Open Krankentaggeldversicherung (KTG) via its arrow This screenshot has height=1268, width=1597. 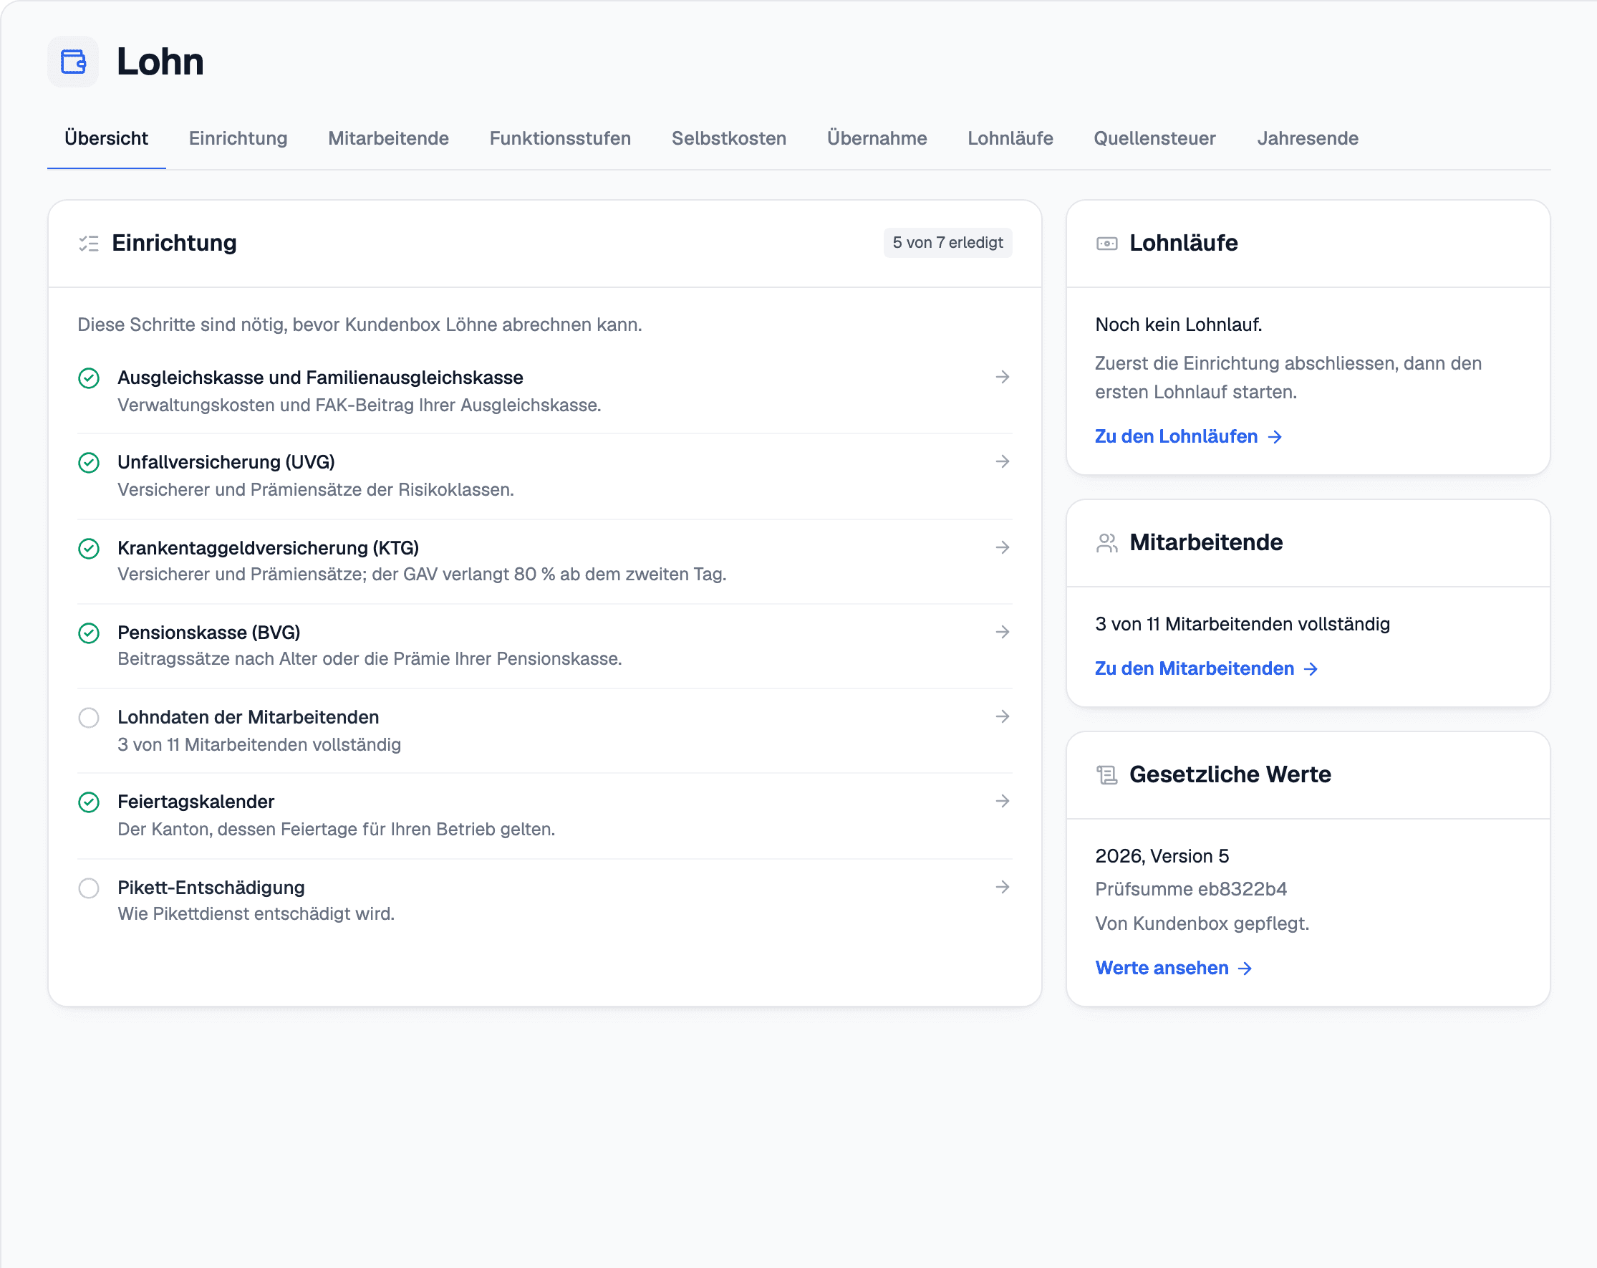tap(1002, 547)
